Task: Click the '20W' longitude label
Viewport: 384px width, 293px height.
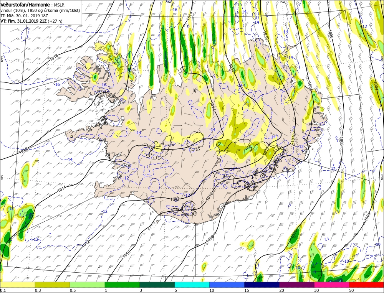Action: point(168,2)
